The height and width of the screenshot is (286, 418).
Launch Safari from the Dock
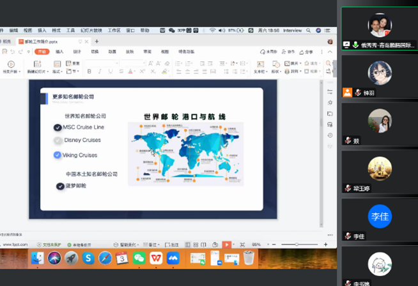[105, 258]
